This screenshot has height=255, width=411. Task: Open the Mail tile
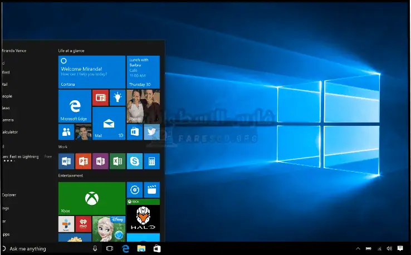109,122
